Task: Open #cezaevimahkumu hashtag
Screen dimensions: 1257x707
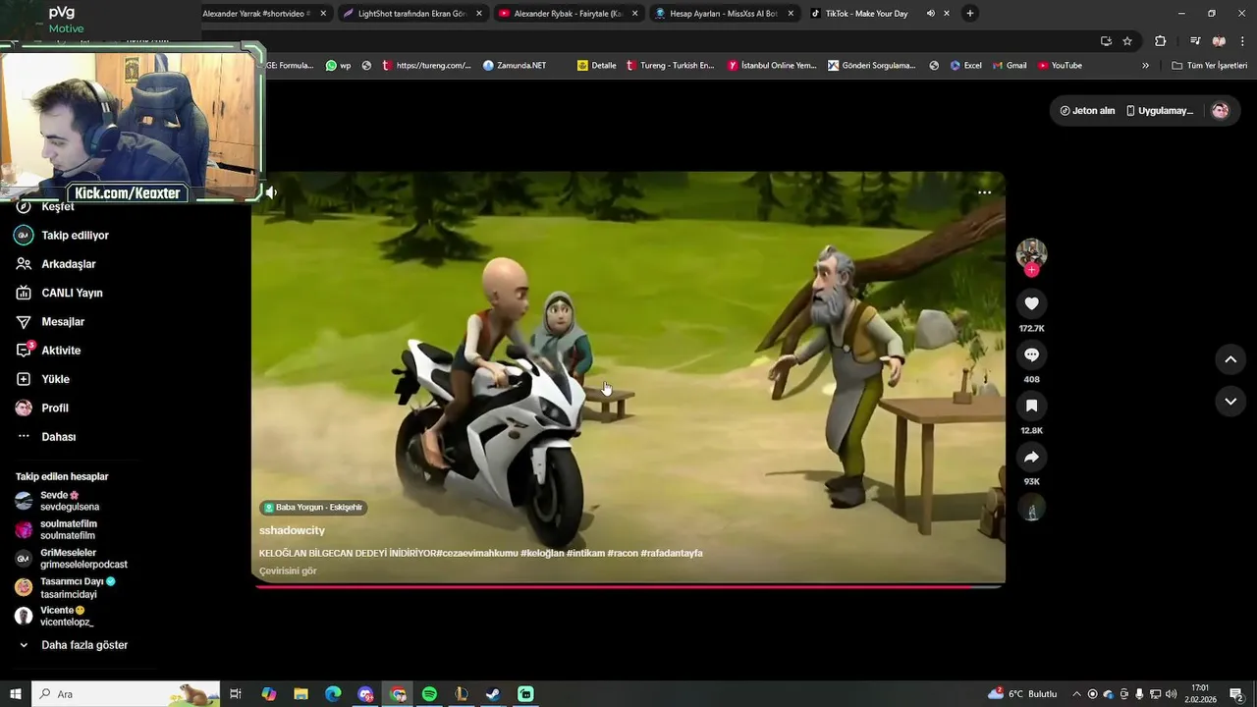Action: tap(476, 553)
